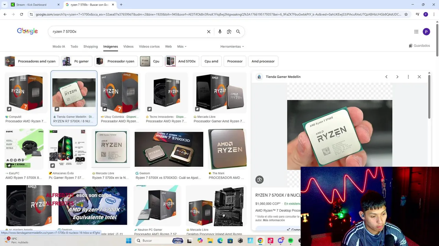The width and height of the screenshot is (439, 246).
Task: Filter by the Processor chip
Action: [x=235, y=61]
